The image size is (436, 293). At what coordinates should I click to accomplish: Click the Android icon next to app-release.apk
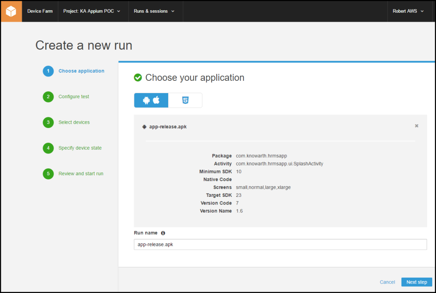pyautogui.click(x=144, y=127)
